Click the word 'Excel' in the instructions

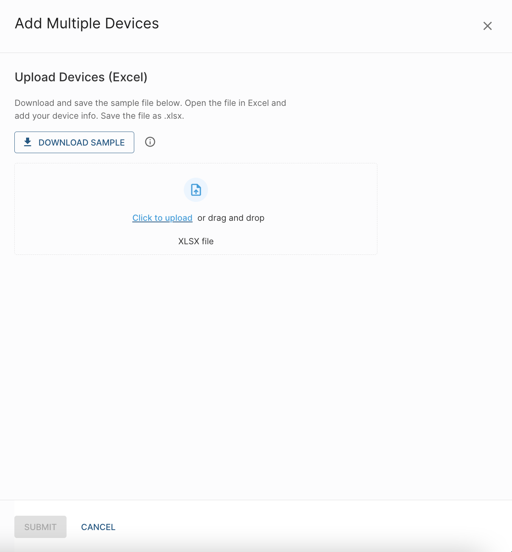[x=258, y=103]
